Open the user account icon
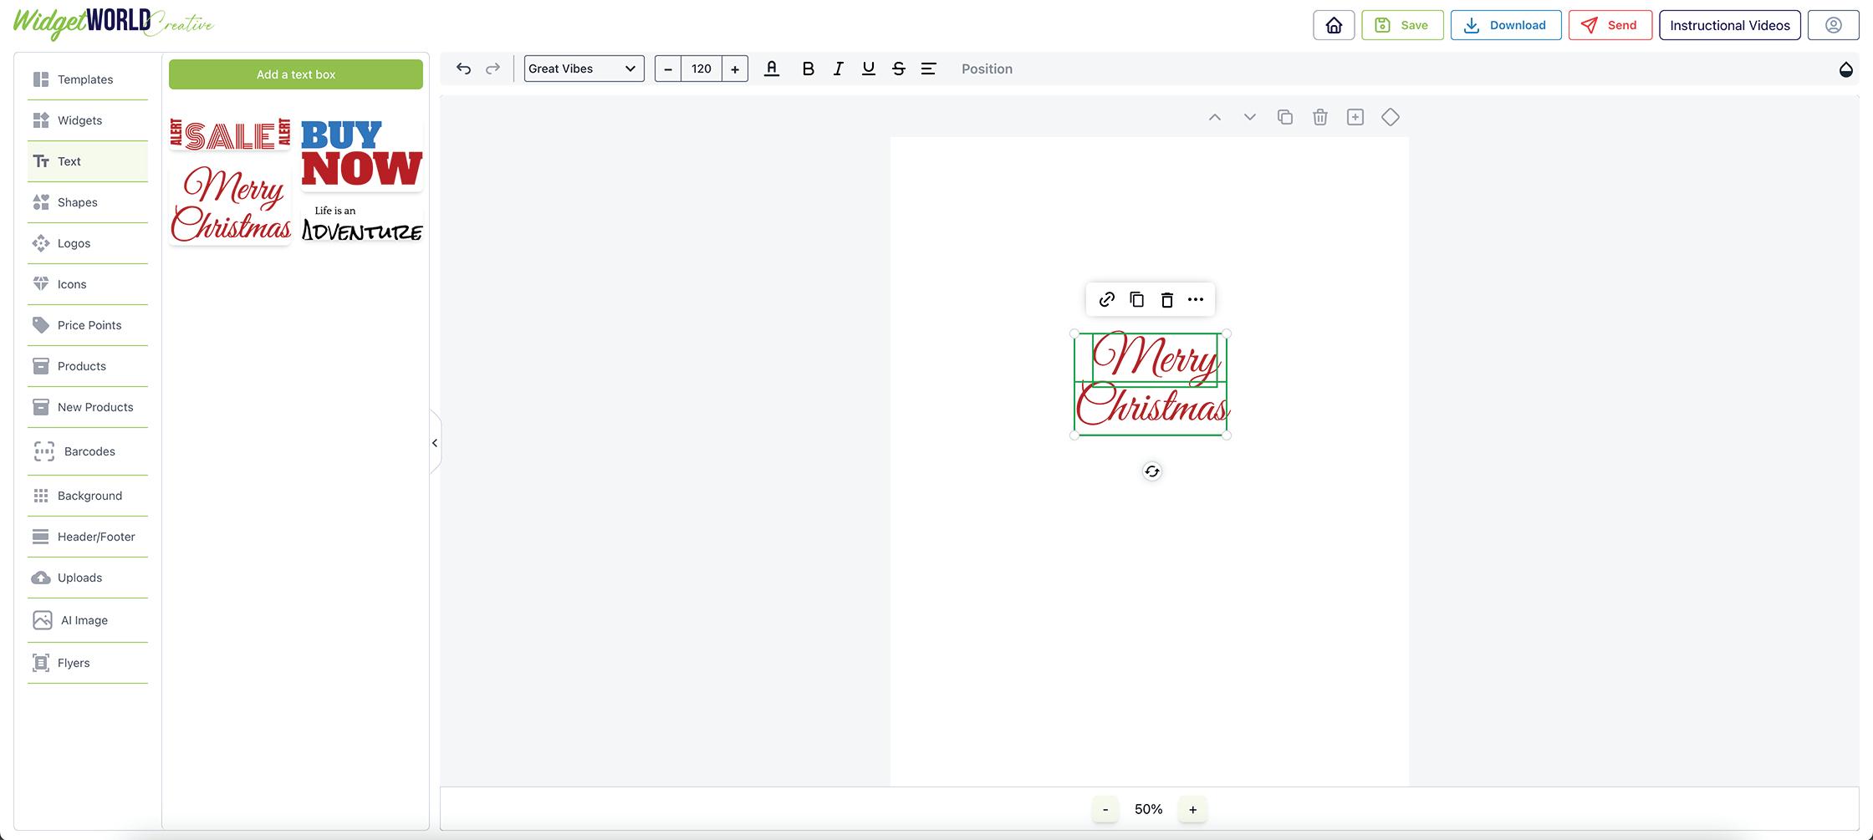The image size is (1873, 840). [x=1833, y=25]
